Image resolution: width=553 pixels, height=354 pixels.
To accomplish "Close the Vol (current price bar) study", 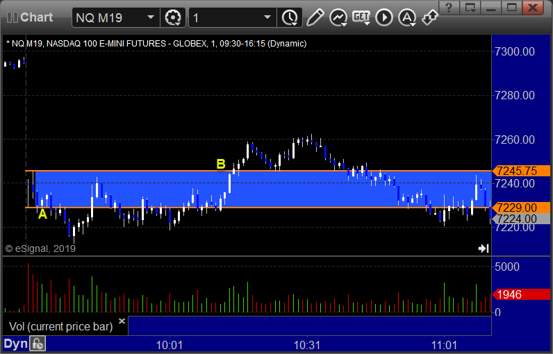I will (x=122, y=321).
